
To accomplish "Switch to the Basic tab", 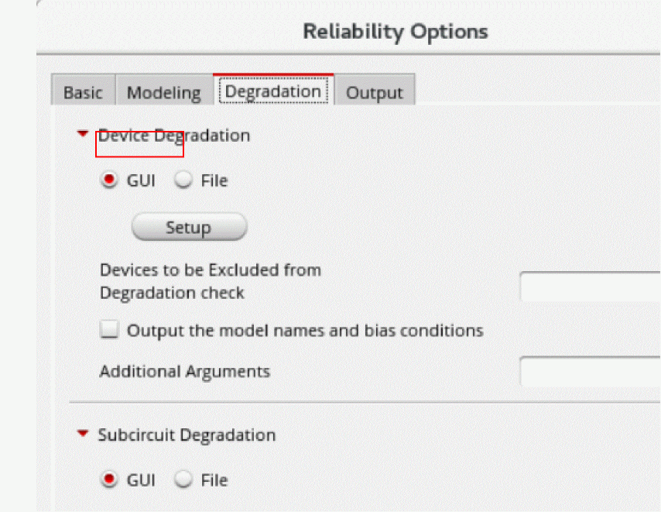I will click(83, 92).
